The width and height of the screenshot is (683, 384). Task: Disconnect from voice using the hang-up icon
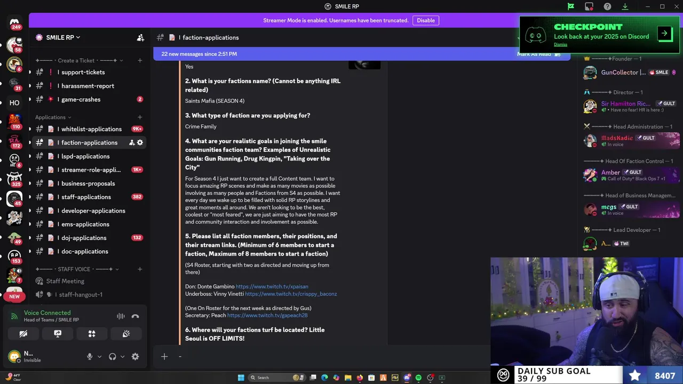[135, 316]
